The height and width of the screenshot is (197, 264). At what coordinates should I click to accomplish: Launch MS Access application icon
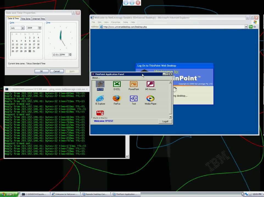(150, 86)
